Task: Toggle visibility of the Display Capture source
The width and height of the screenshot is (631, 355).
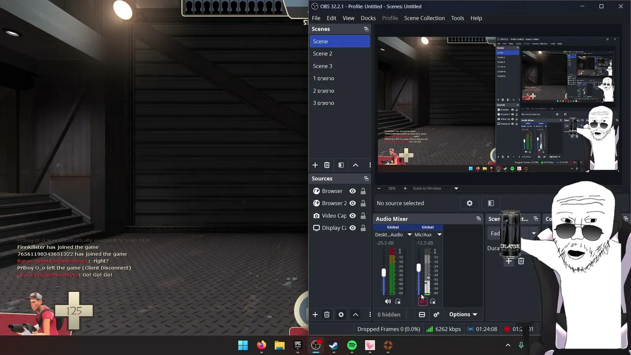Action: (x=352, y=228)
